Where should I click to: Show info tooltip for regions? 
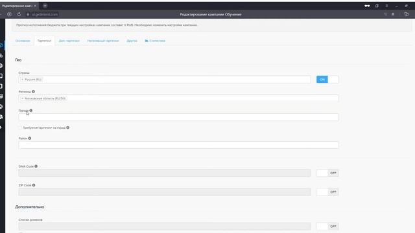(33, 92)
